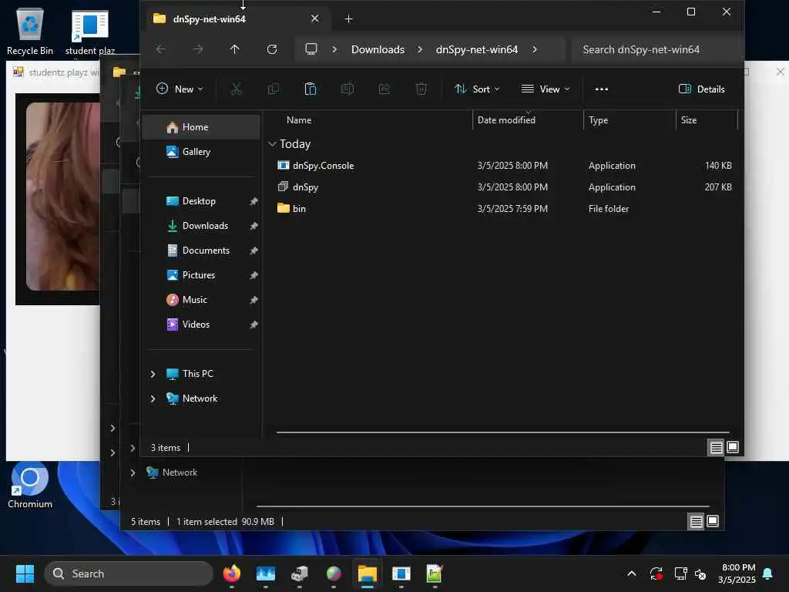Viewport: 789px width, 592px height.
Task: Select the student plaz desktop shortcut
Action: [x=90, y=32]
